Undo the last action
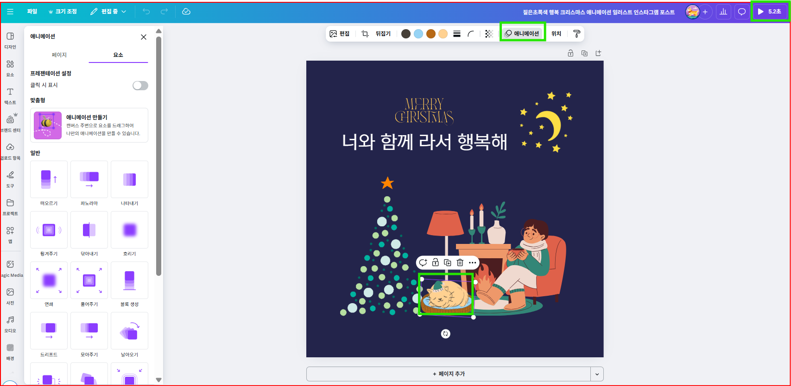This screenshot has width=791, height=386. [146, 12]
